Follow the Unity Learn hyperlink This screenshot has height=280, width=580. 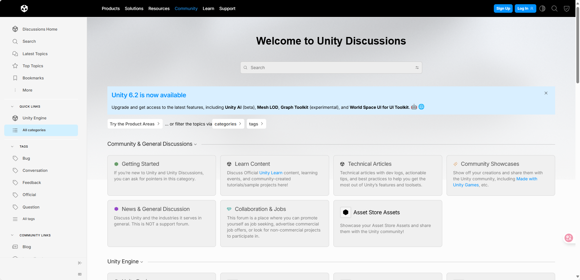271,173
